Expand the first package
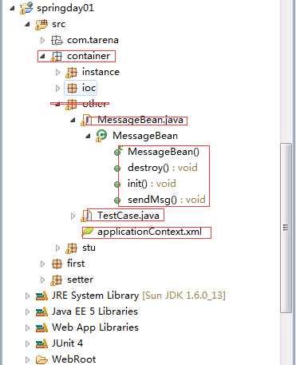This screenshot has height=365, width=296. pos(42,264)
